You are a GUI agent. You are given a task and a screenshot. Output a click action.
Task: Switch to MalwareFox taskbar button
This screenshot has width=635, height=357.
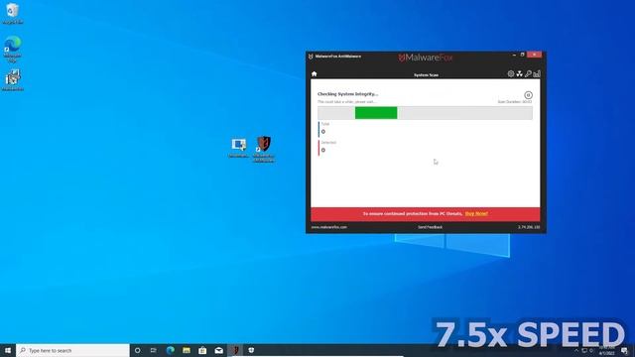click(235, 350)
